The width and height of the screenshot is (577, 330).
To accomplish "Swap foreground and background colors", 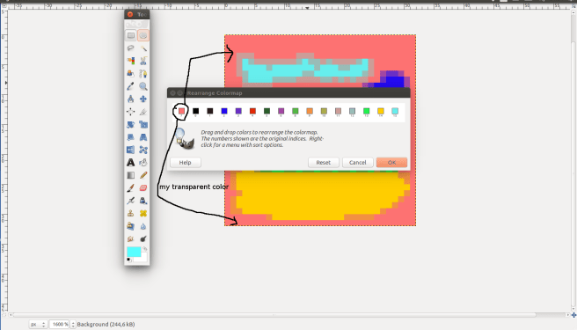I will click(x=144, y=249).
